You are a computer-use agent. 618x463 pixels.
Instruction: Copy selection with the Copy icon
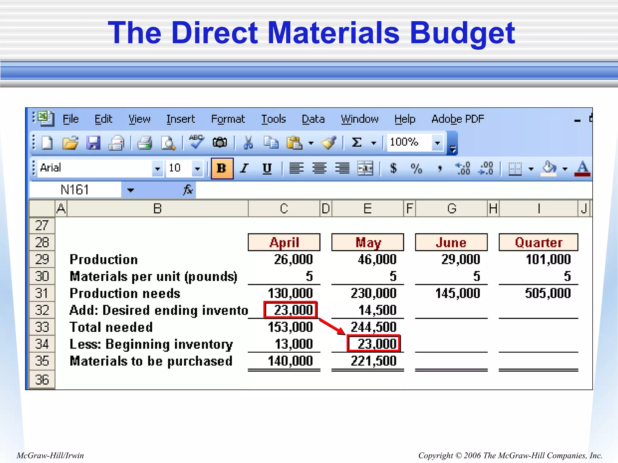point(271,143)
